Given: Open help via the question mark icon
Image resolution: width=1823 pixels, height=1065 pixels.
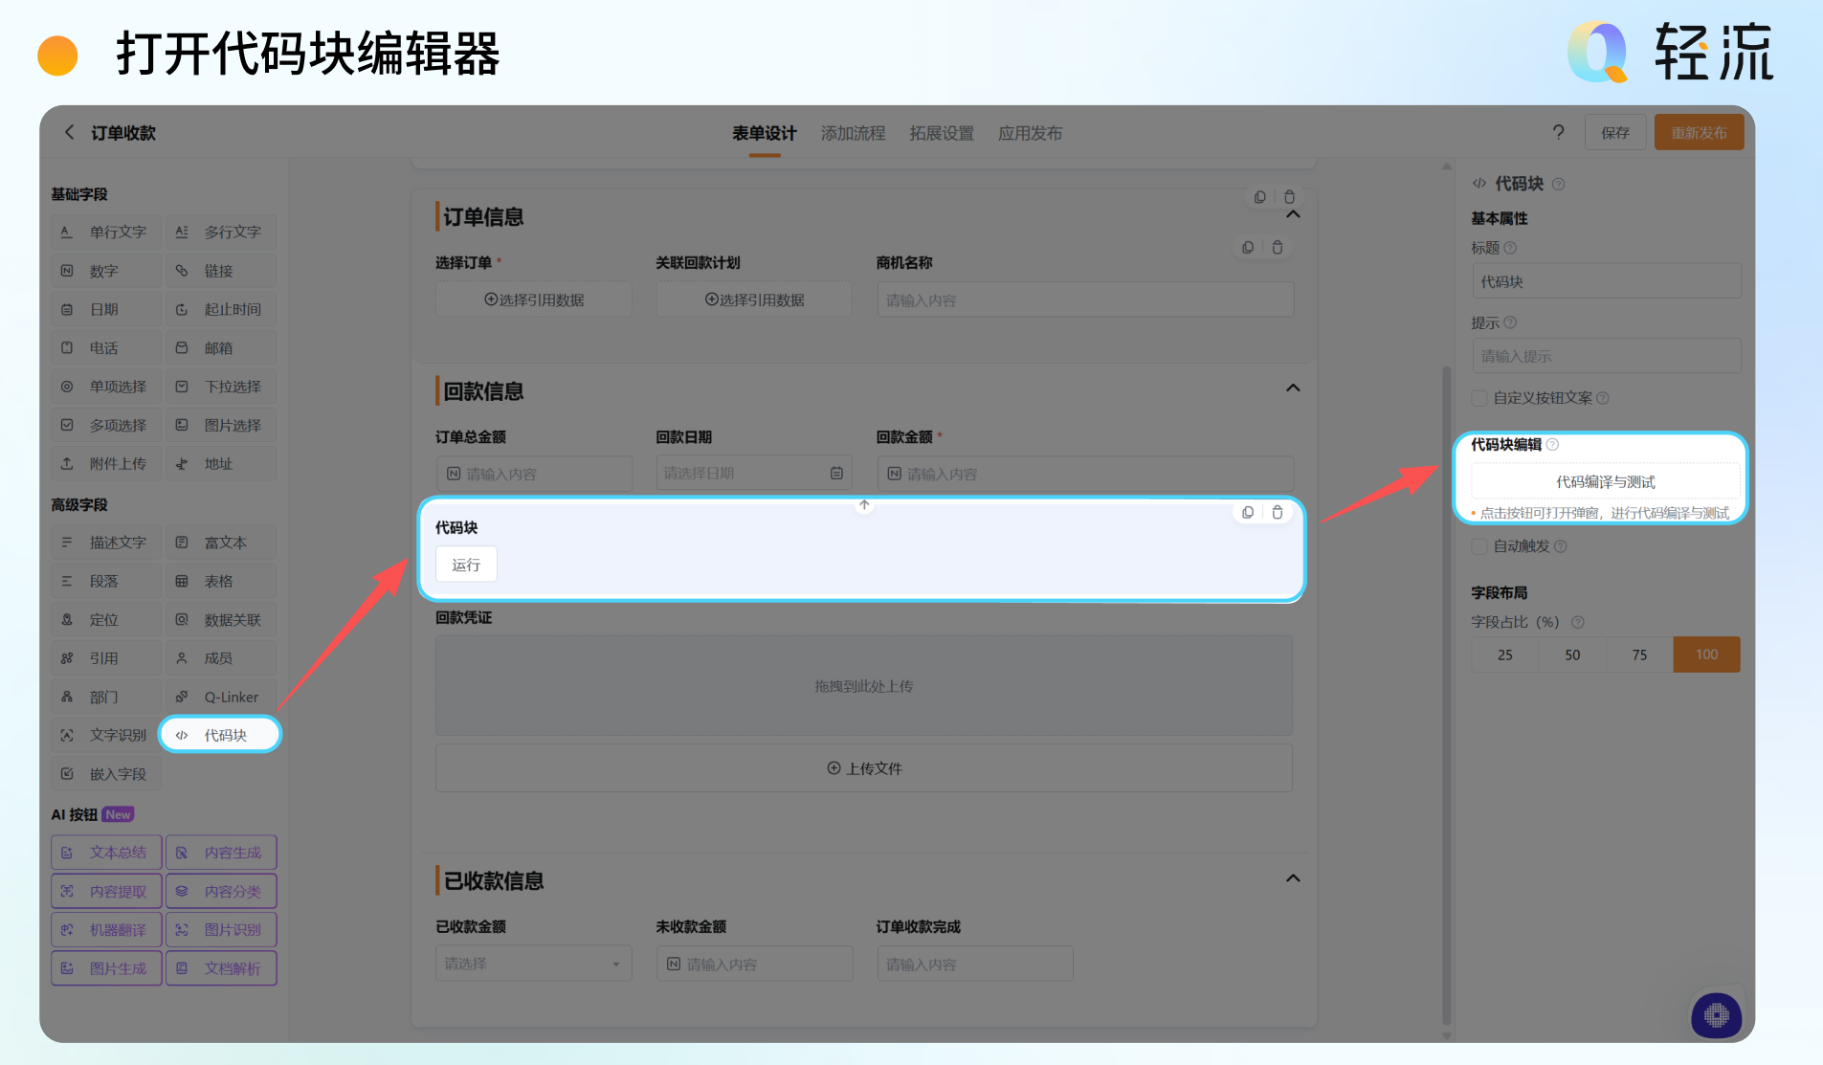Looking at the screenshot, I should click(1558, 132).
